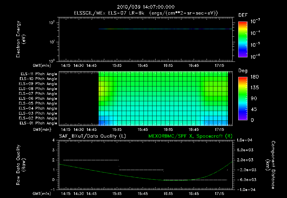Click the white data quality segment at level 1

point(141,170)
